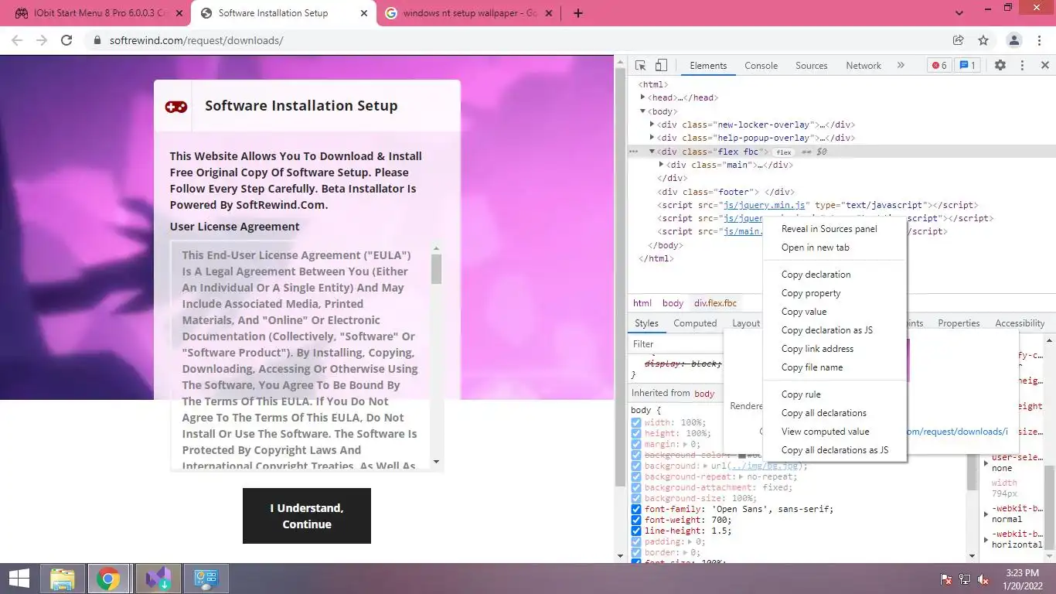The image size is (1056, 594).
Task: Reload the page with refresh icon
Action: (x=66, y=40)
